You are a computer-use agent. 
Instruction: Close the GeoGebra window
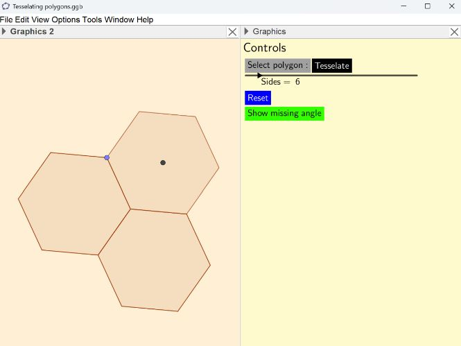[451, 6]
